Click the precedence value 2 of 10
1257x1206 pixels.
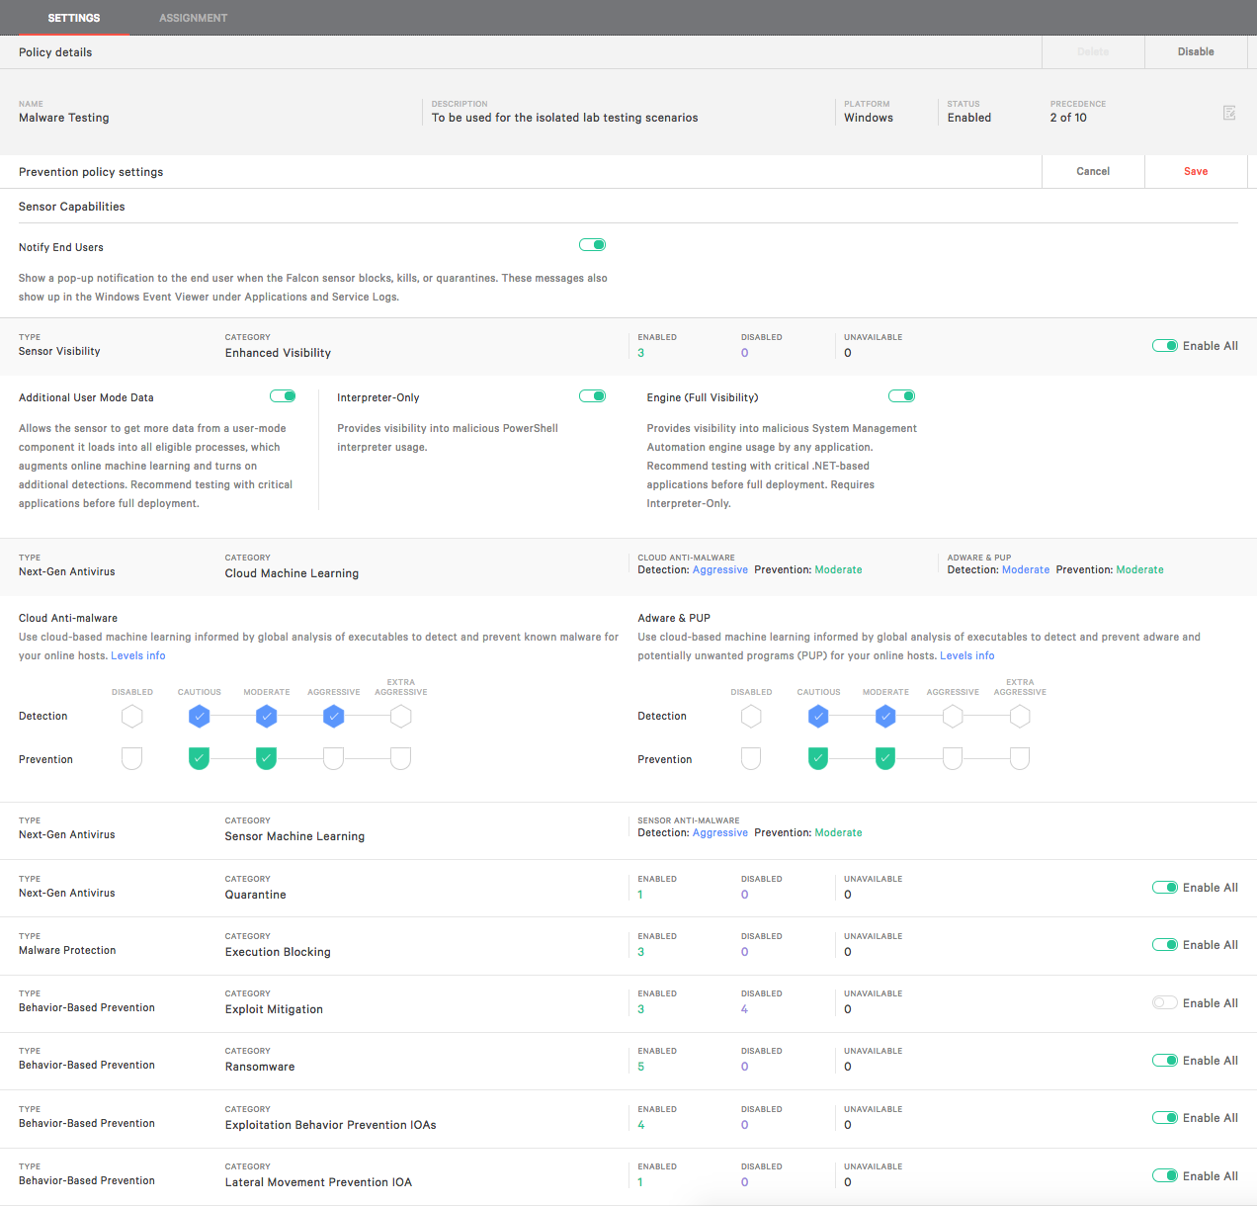[x=1068, y=118]
